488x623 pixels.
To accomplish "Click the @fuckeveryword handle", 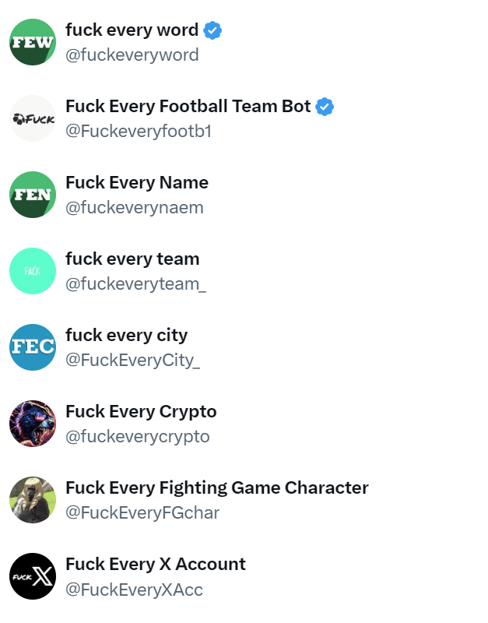I will 132,55.
